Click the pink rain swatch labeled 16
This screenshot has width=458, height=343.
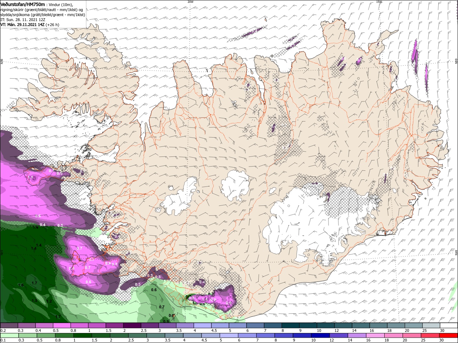click(375, 335)
